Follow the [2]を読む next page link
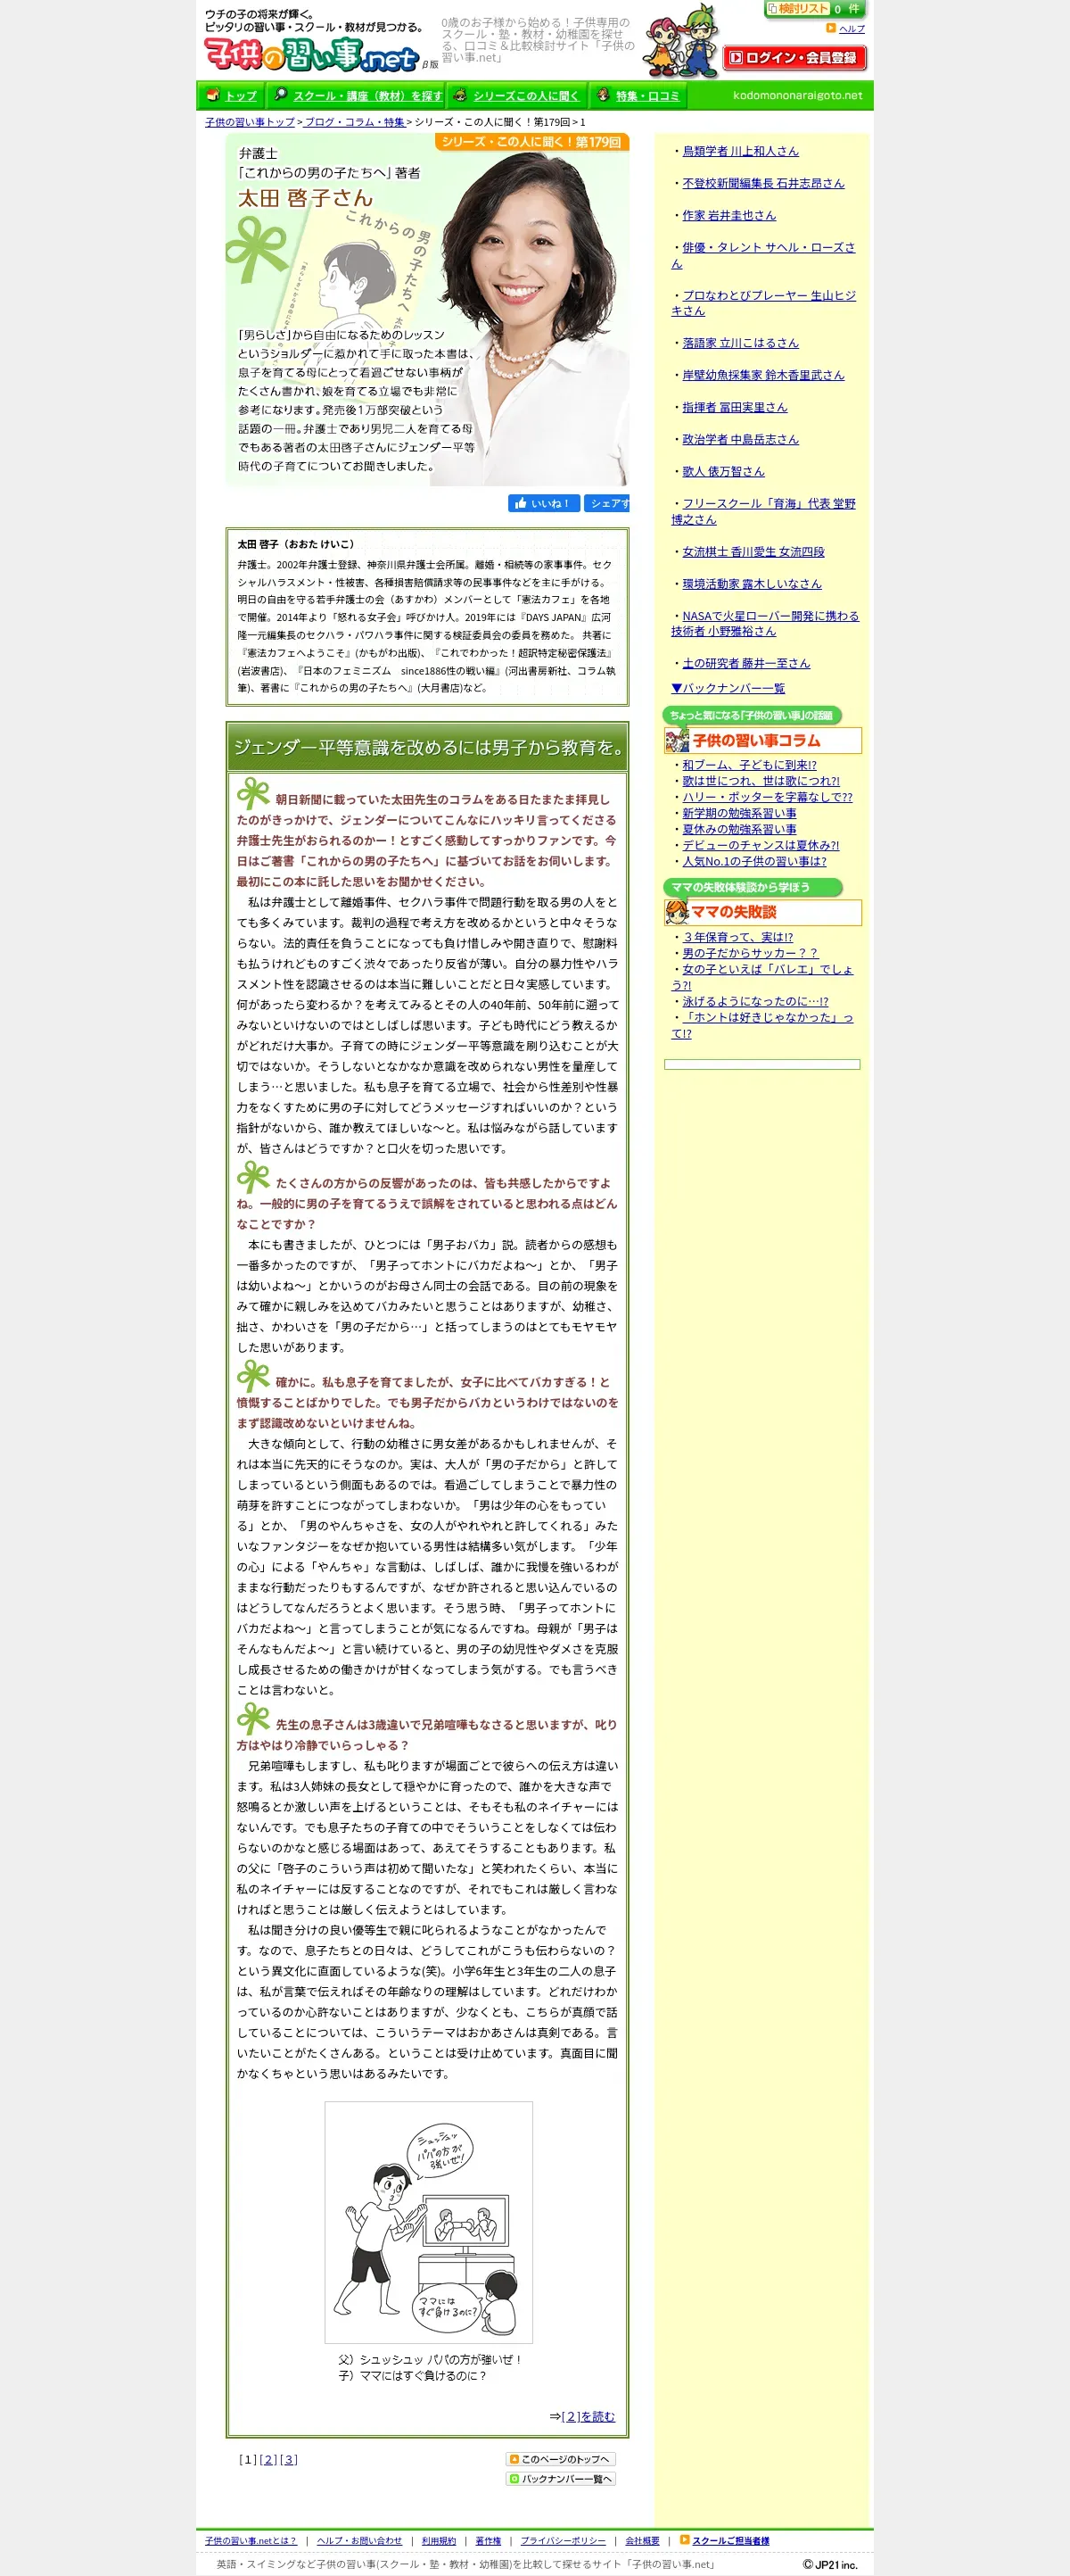The width and height of the screenshot is (1070, 2576). [588, 2416]
